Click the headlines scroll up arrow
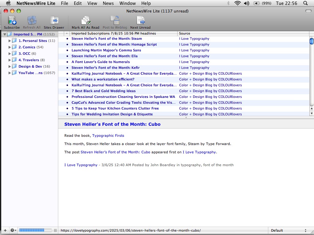 312,109
